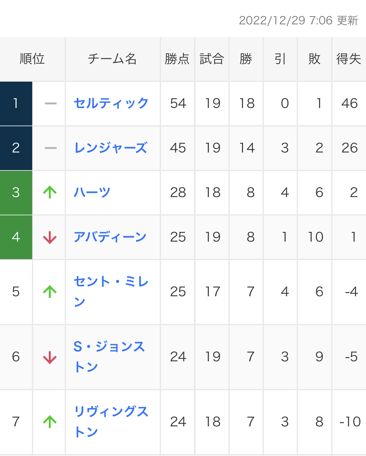The height and width of the screenshot is (456, 366).
Task: Open the セント・ミレン team link
Action: coord(111,292)
